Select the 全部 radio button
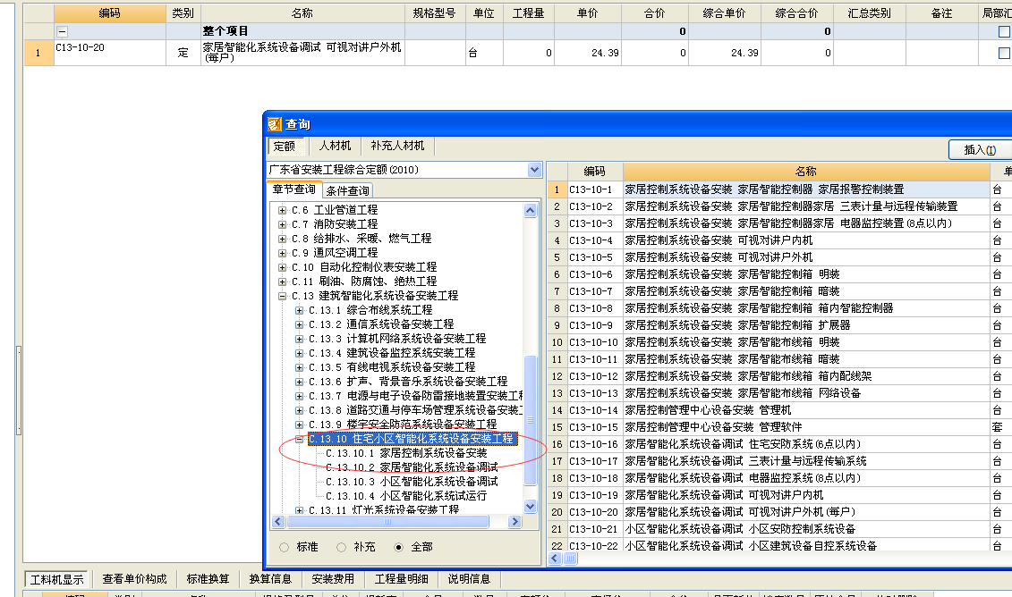Viewport: 1012px width, 597px height. point(399,547)
